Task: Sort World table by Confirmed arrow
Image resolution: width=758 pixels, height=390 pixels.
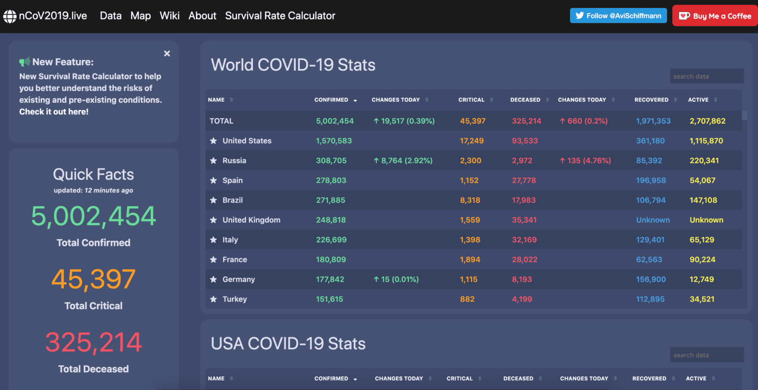Action: pos(355,100)
